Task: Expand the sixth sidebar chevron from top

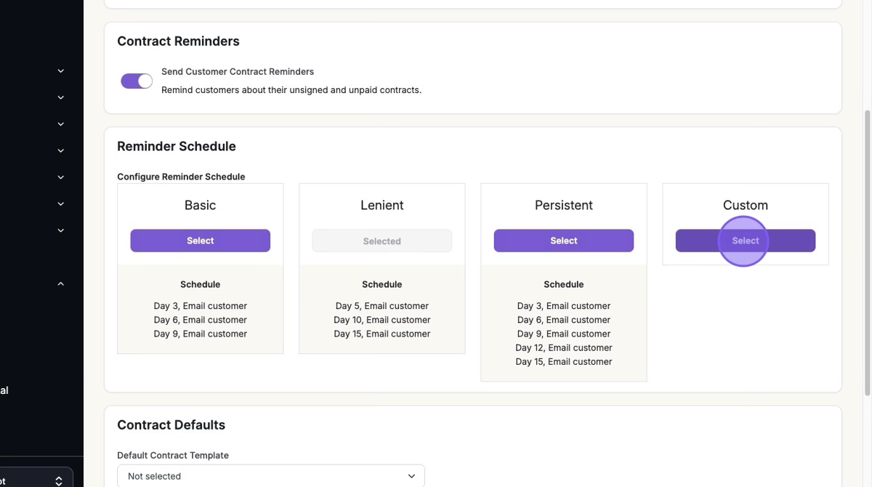Action: click(61, 204)
